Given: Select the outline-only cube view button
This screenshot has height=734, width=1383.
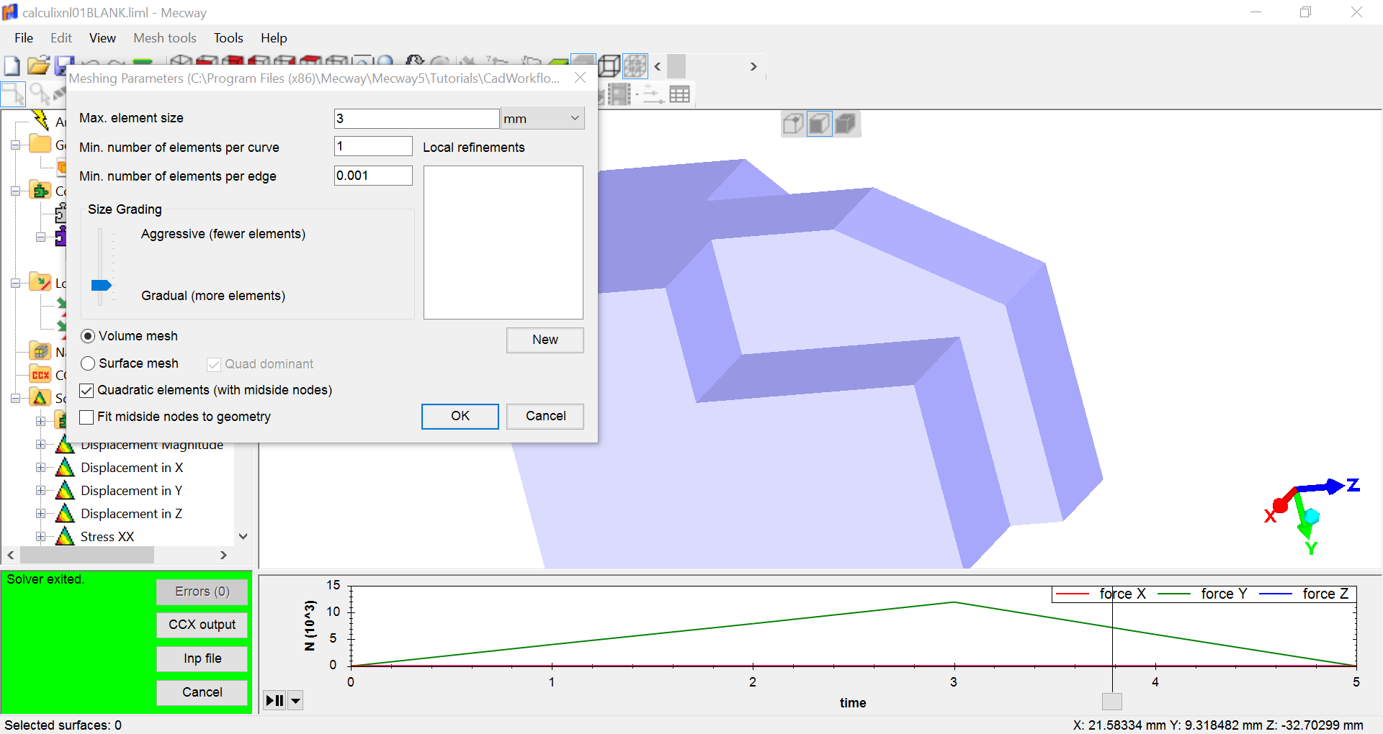Looking at the screenshot, I should pos(793,124).
